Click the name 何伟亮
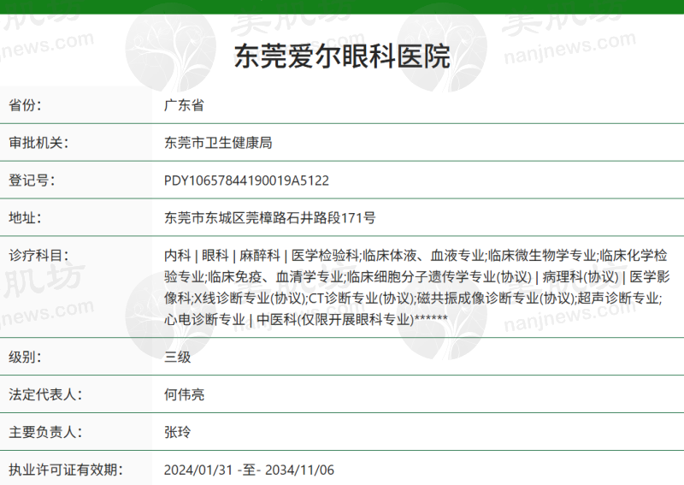The width and height of the screenshot is (684, 485). (x=184, y=394)
